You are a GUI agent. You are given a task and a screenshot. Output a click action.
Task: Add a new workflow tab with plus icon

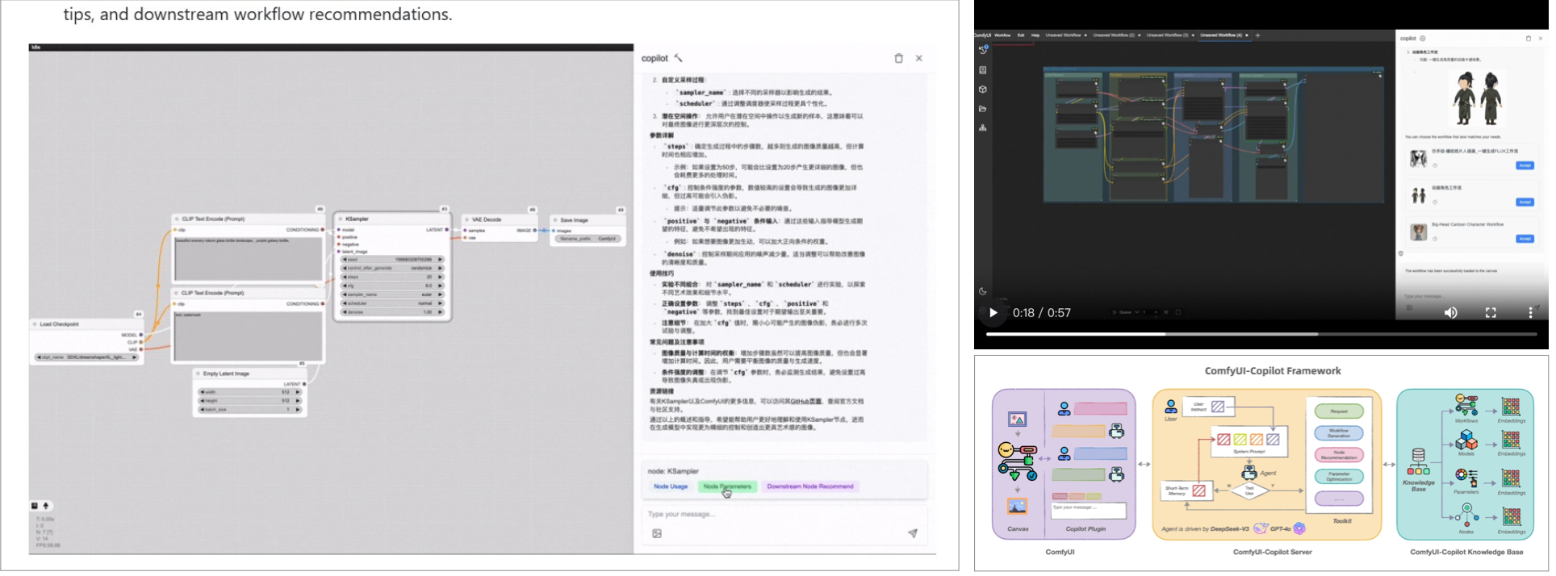[x=1257, y=35]
